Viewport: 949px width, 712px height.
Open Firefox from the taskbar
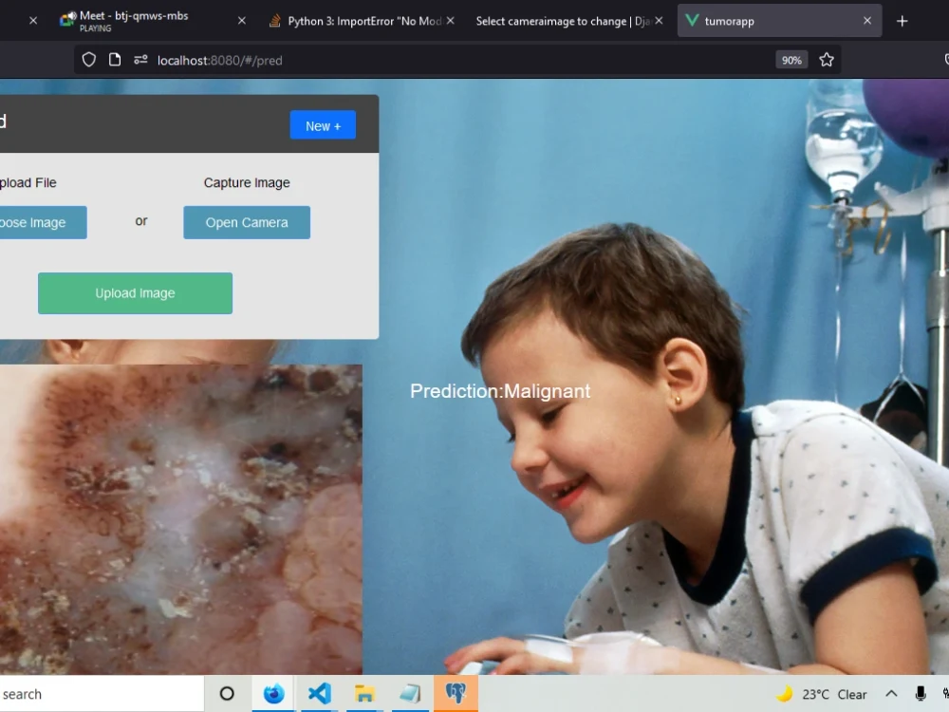point(273,694)
